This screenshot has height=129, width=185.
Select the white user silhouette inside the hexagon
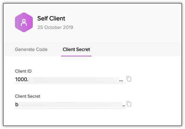tap(24, 22)
